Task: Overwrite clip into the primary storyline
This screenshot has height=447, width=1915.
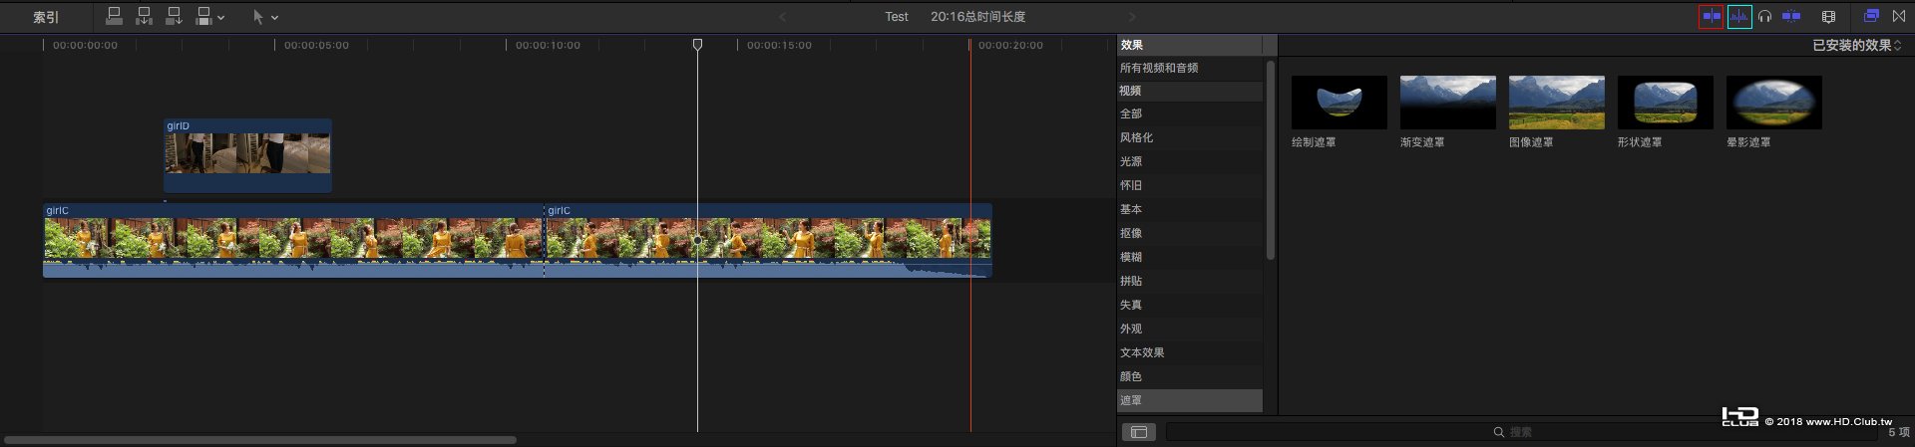Action: 204,16
